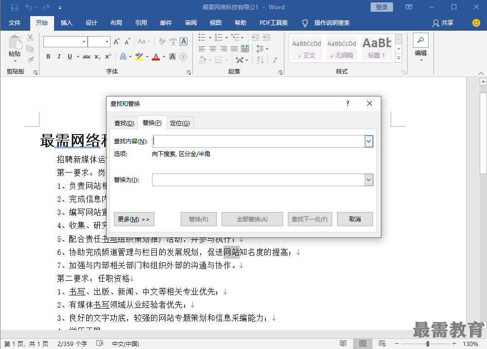This screenshot has width=487, height=349.
Task: Click the red font color A swatch
Action: pos(156,57)
